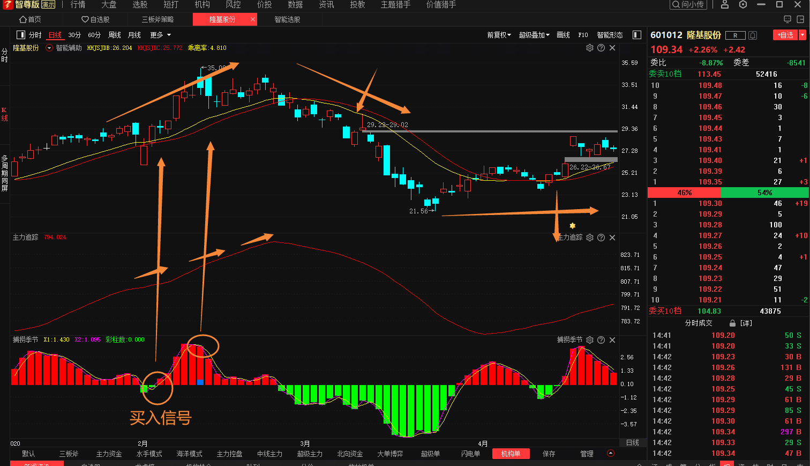Click the R margin badge beside stock name

(x=736, y=35)
